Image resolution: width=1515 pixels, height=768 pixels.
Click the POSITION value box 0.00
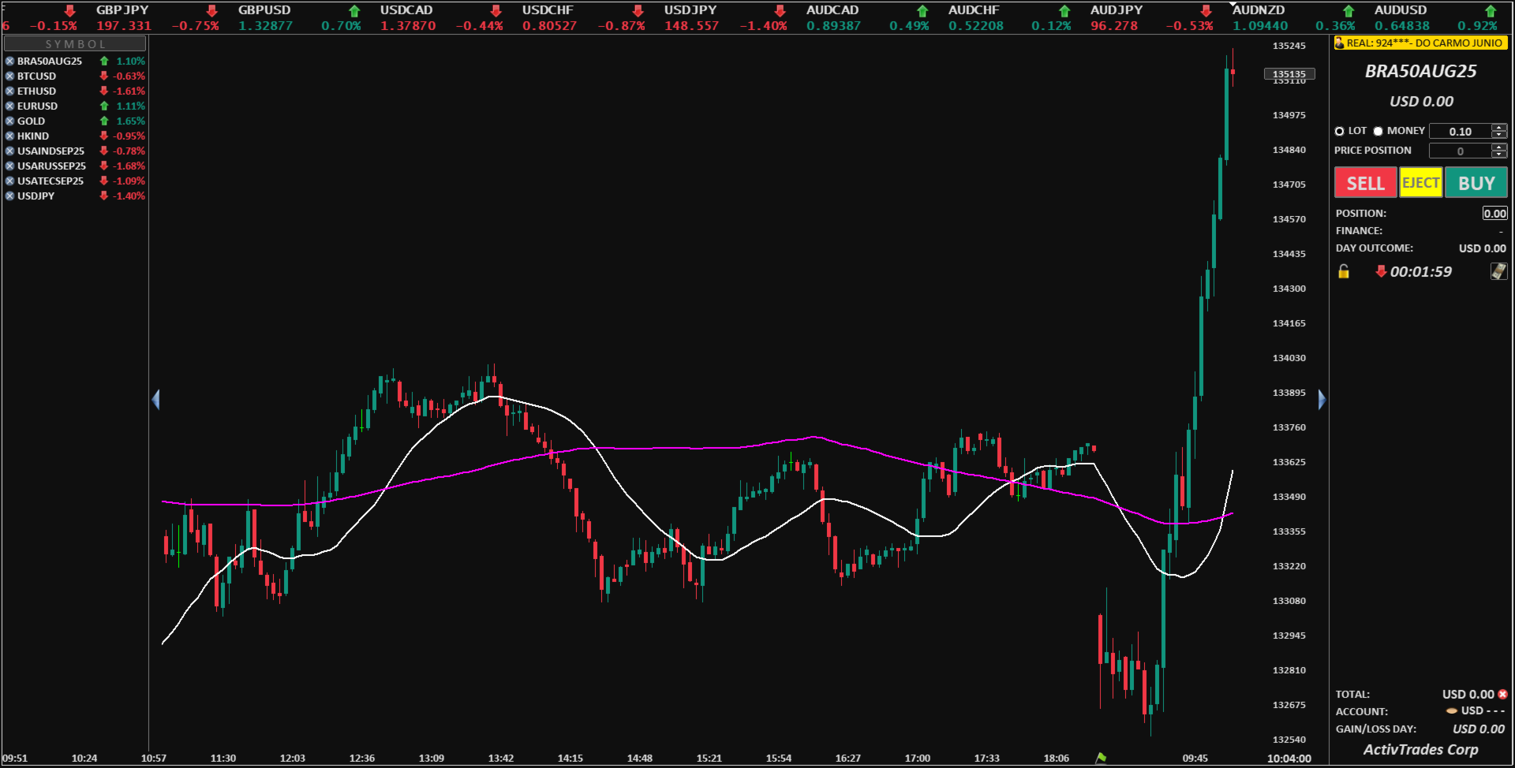point(1494,213)
